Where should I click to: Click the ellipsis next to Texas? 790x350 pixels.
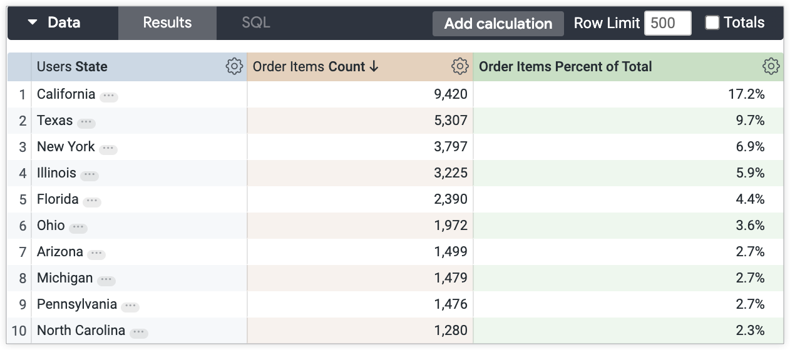pos(86,122)
